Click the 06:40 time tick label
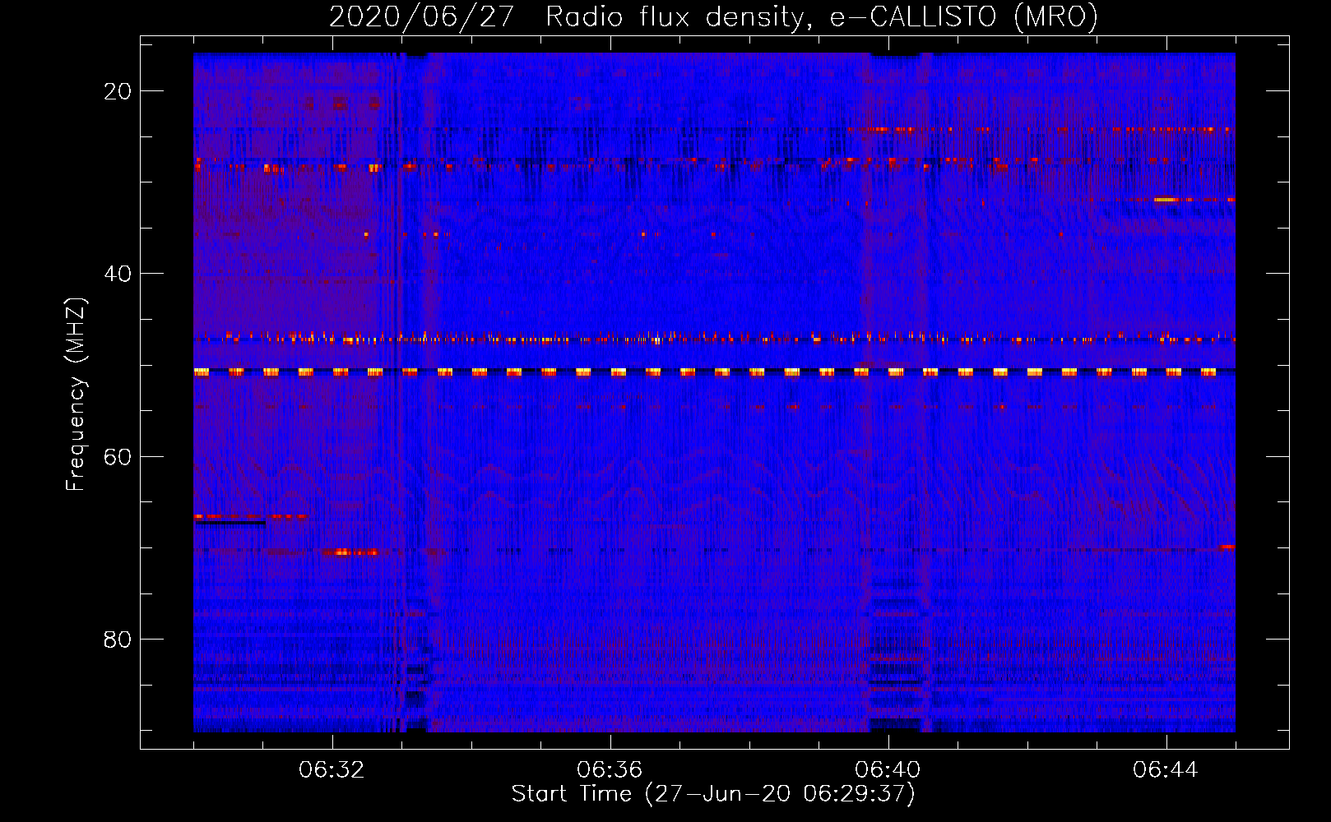 (888, 770)
